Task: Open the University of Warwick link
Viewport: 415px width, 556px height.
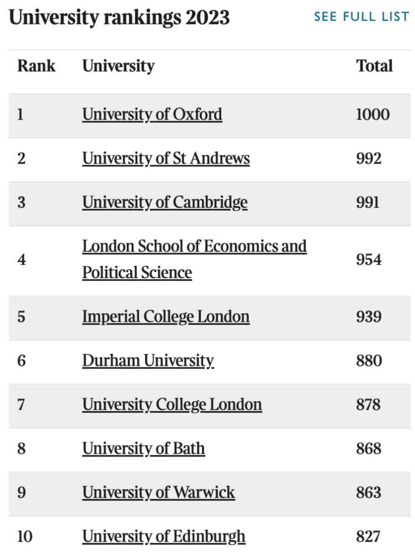Action: 158,492
